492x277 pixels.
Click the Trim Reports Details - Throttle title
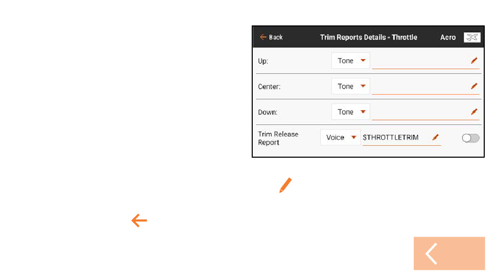[x=368, y=37]
